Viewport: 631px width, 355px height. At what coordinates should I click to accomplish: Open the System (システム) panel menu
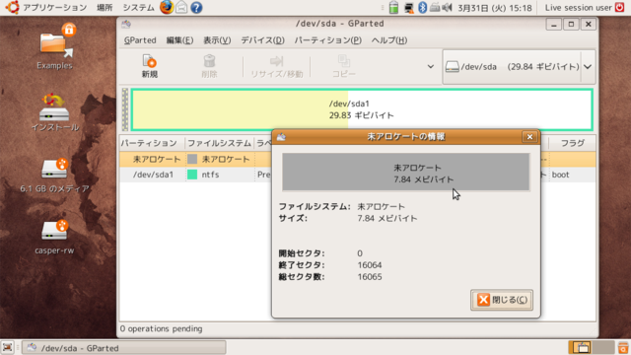(x=138, y=8)
